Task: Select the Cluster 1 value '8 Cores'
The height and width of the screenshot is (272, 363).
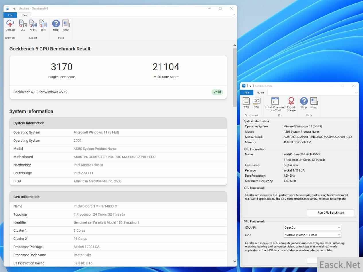Action: (x=79, y=230)
